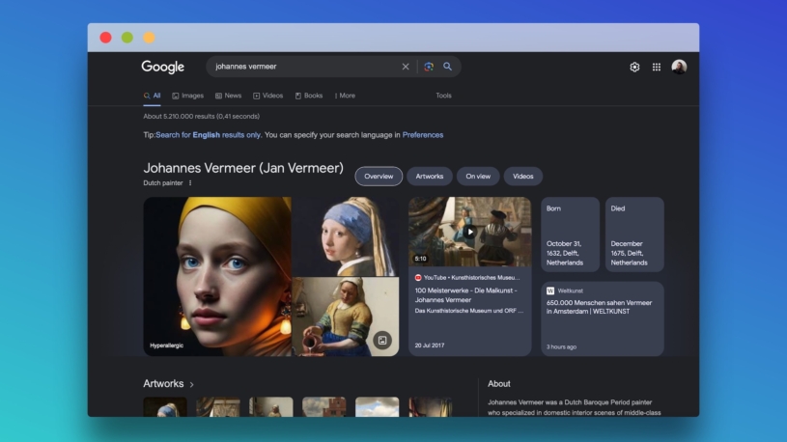Screen dimensions: 787x442
Task: Open the Google apps grid
Action: click(657, 67)
